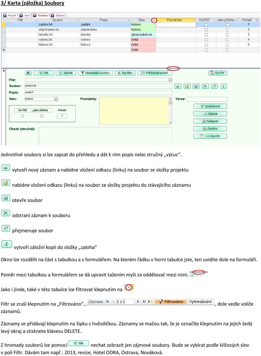Go to last record in navigation bar
Viewport: 261px width, 356px height.
tap(144, 301)
